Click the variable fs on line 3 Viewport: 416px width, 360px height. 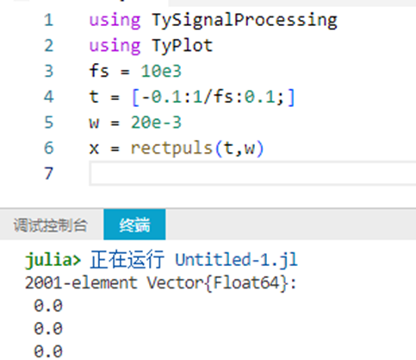click(x=99, y=71)
